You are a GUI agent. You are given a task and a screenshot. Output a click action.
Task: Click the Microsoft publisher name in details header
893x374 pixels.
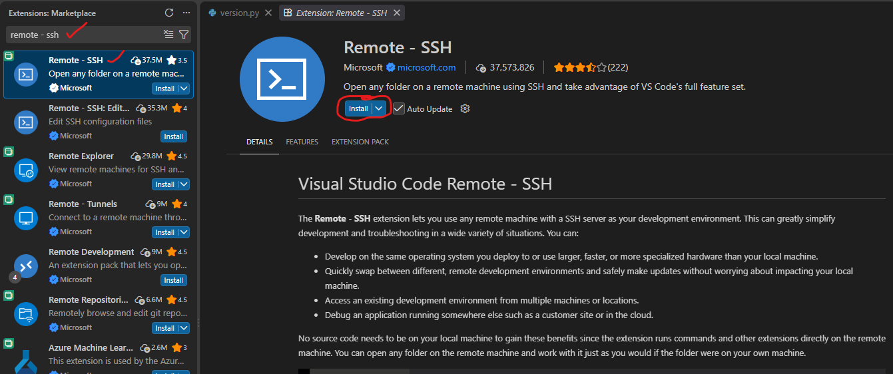363,67
